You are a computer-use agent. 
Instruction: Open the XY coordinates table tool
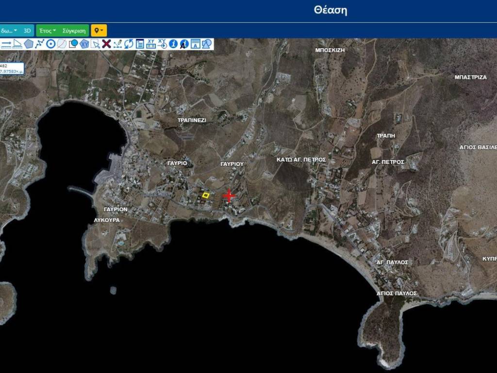point(151,44)
